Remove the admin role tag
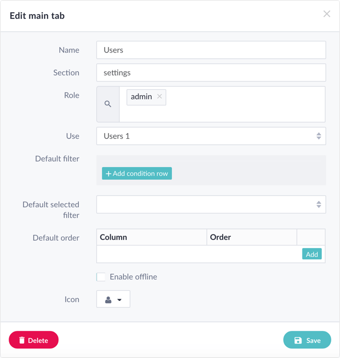This screenshot has height=358, width=340. (159, 97)
